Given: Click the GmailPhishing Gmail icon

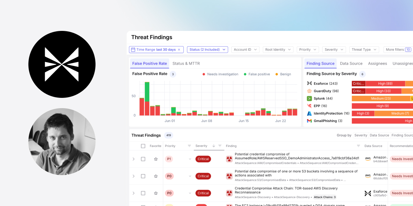Looking at the screenshot, I should 309,121.
